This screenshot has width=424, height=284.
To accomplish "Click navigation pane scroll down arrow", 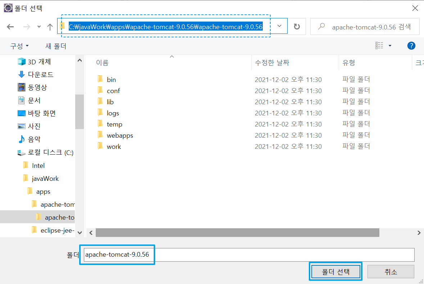I will pyautogui.click(x=80, y=233).
